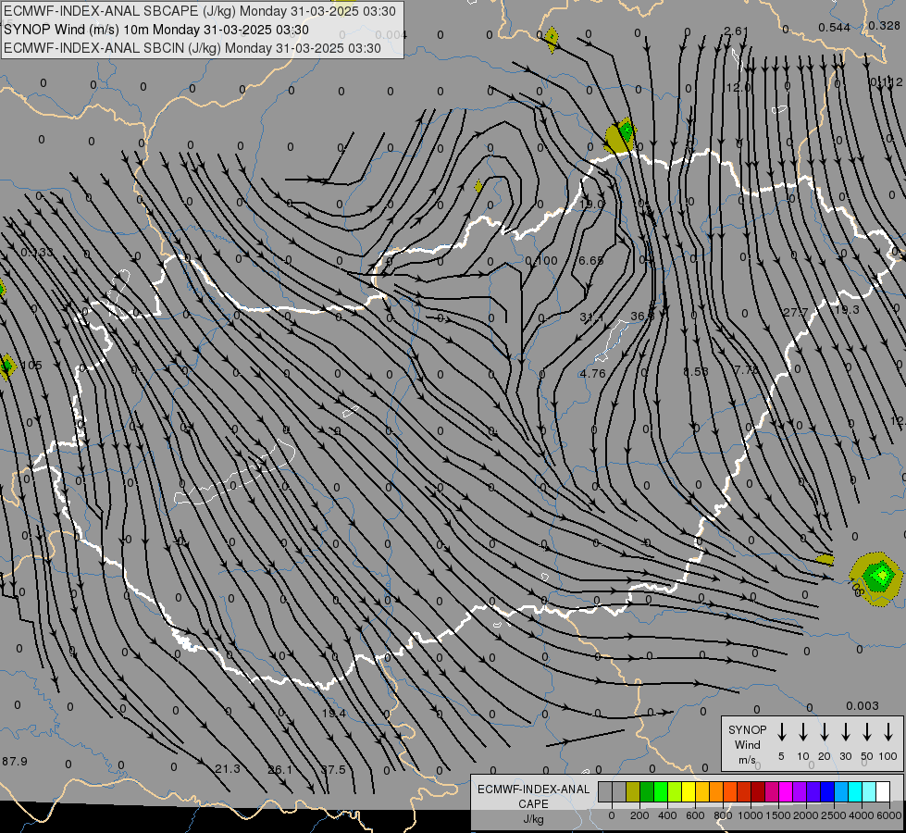Click the map value 36.5
The height and width of the screenshot is (833, 906).
[642, 316]
